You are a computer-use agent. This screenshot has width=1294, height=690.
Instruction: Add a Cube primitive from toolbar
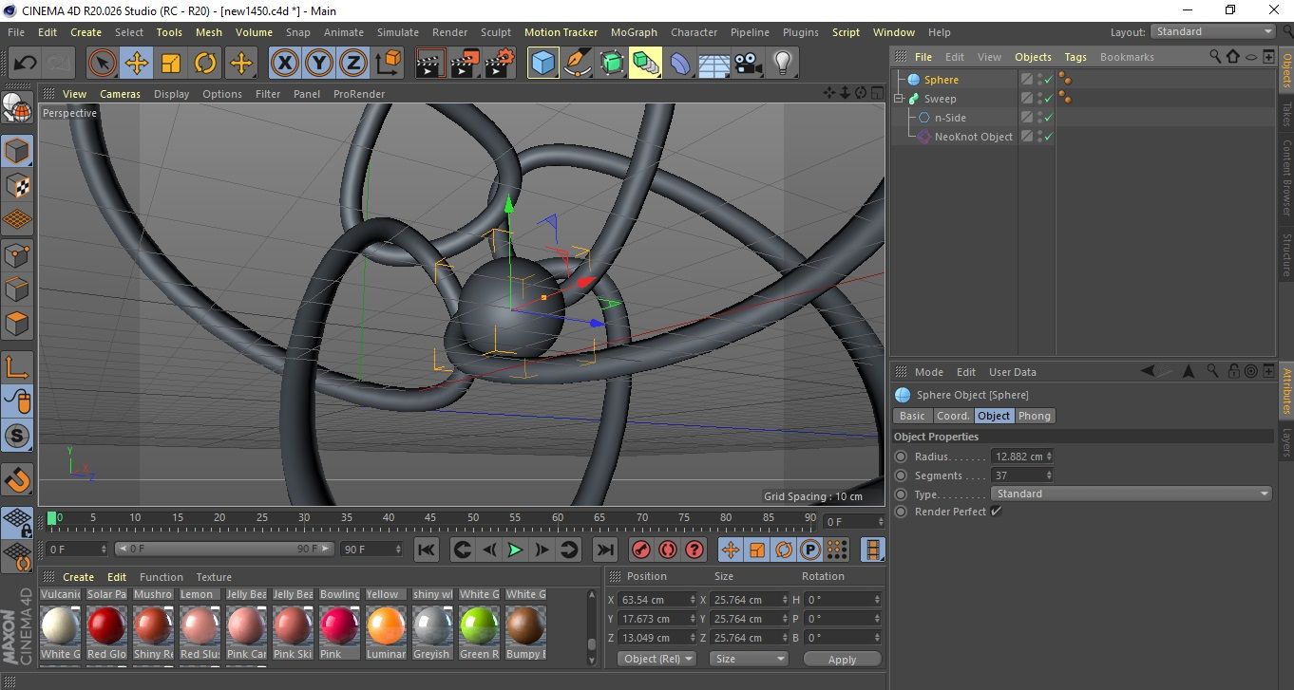pyautogui.click(x=542, y=64)
